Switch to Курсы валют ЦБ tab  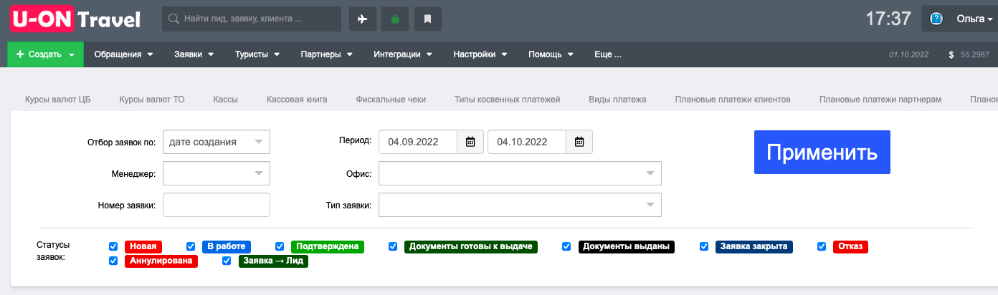click(x=58, y=100)
